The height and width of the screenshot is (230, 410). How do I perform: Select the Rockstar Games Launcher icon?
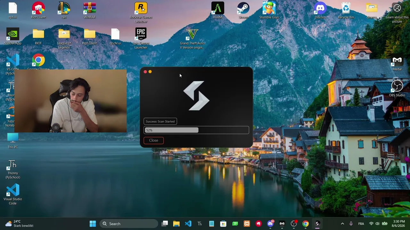tap(141, 13)
